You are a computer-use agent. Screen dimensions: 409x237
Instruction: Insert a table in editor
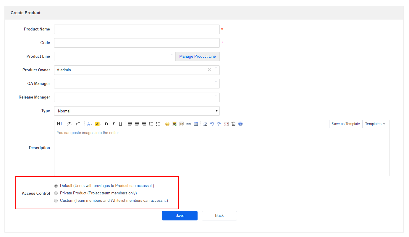coord(196,124)
